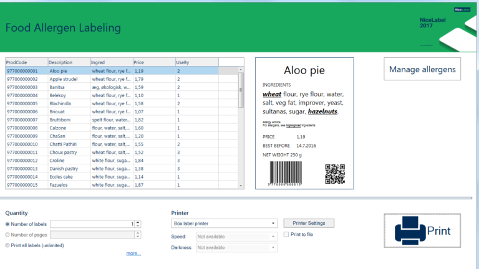
Task: Open Manage allergens
Action: pos(422,69)
